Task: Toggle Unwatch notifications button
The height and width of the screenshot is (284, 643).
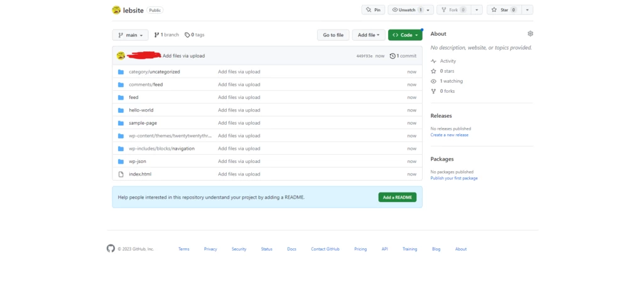Action: pyautogui.click(x=406, y=10)
